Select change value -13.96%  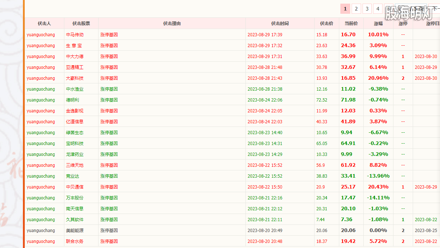pos(378,176)
